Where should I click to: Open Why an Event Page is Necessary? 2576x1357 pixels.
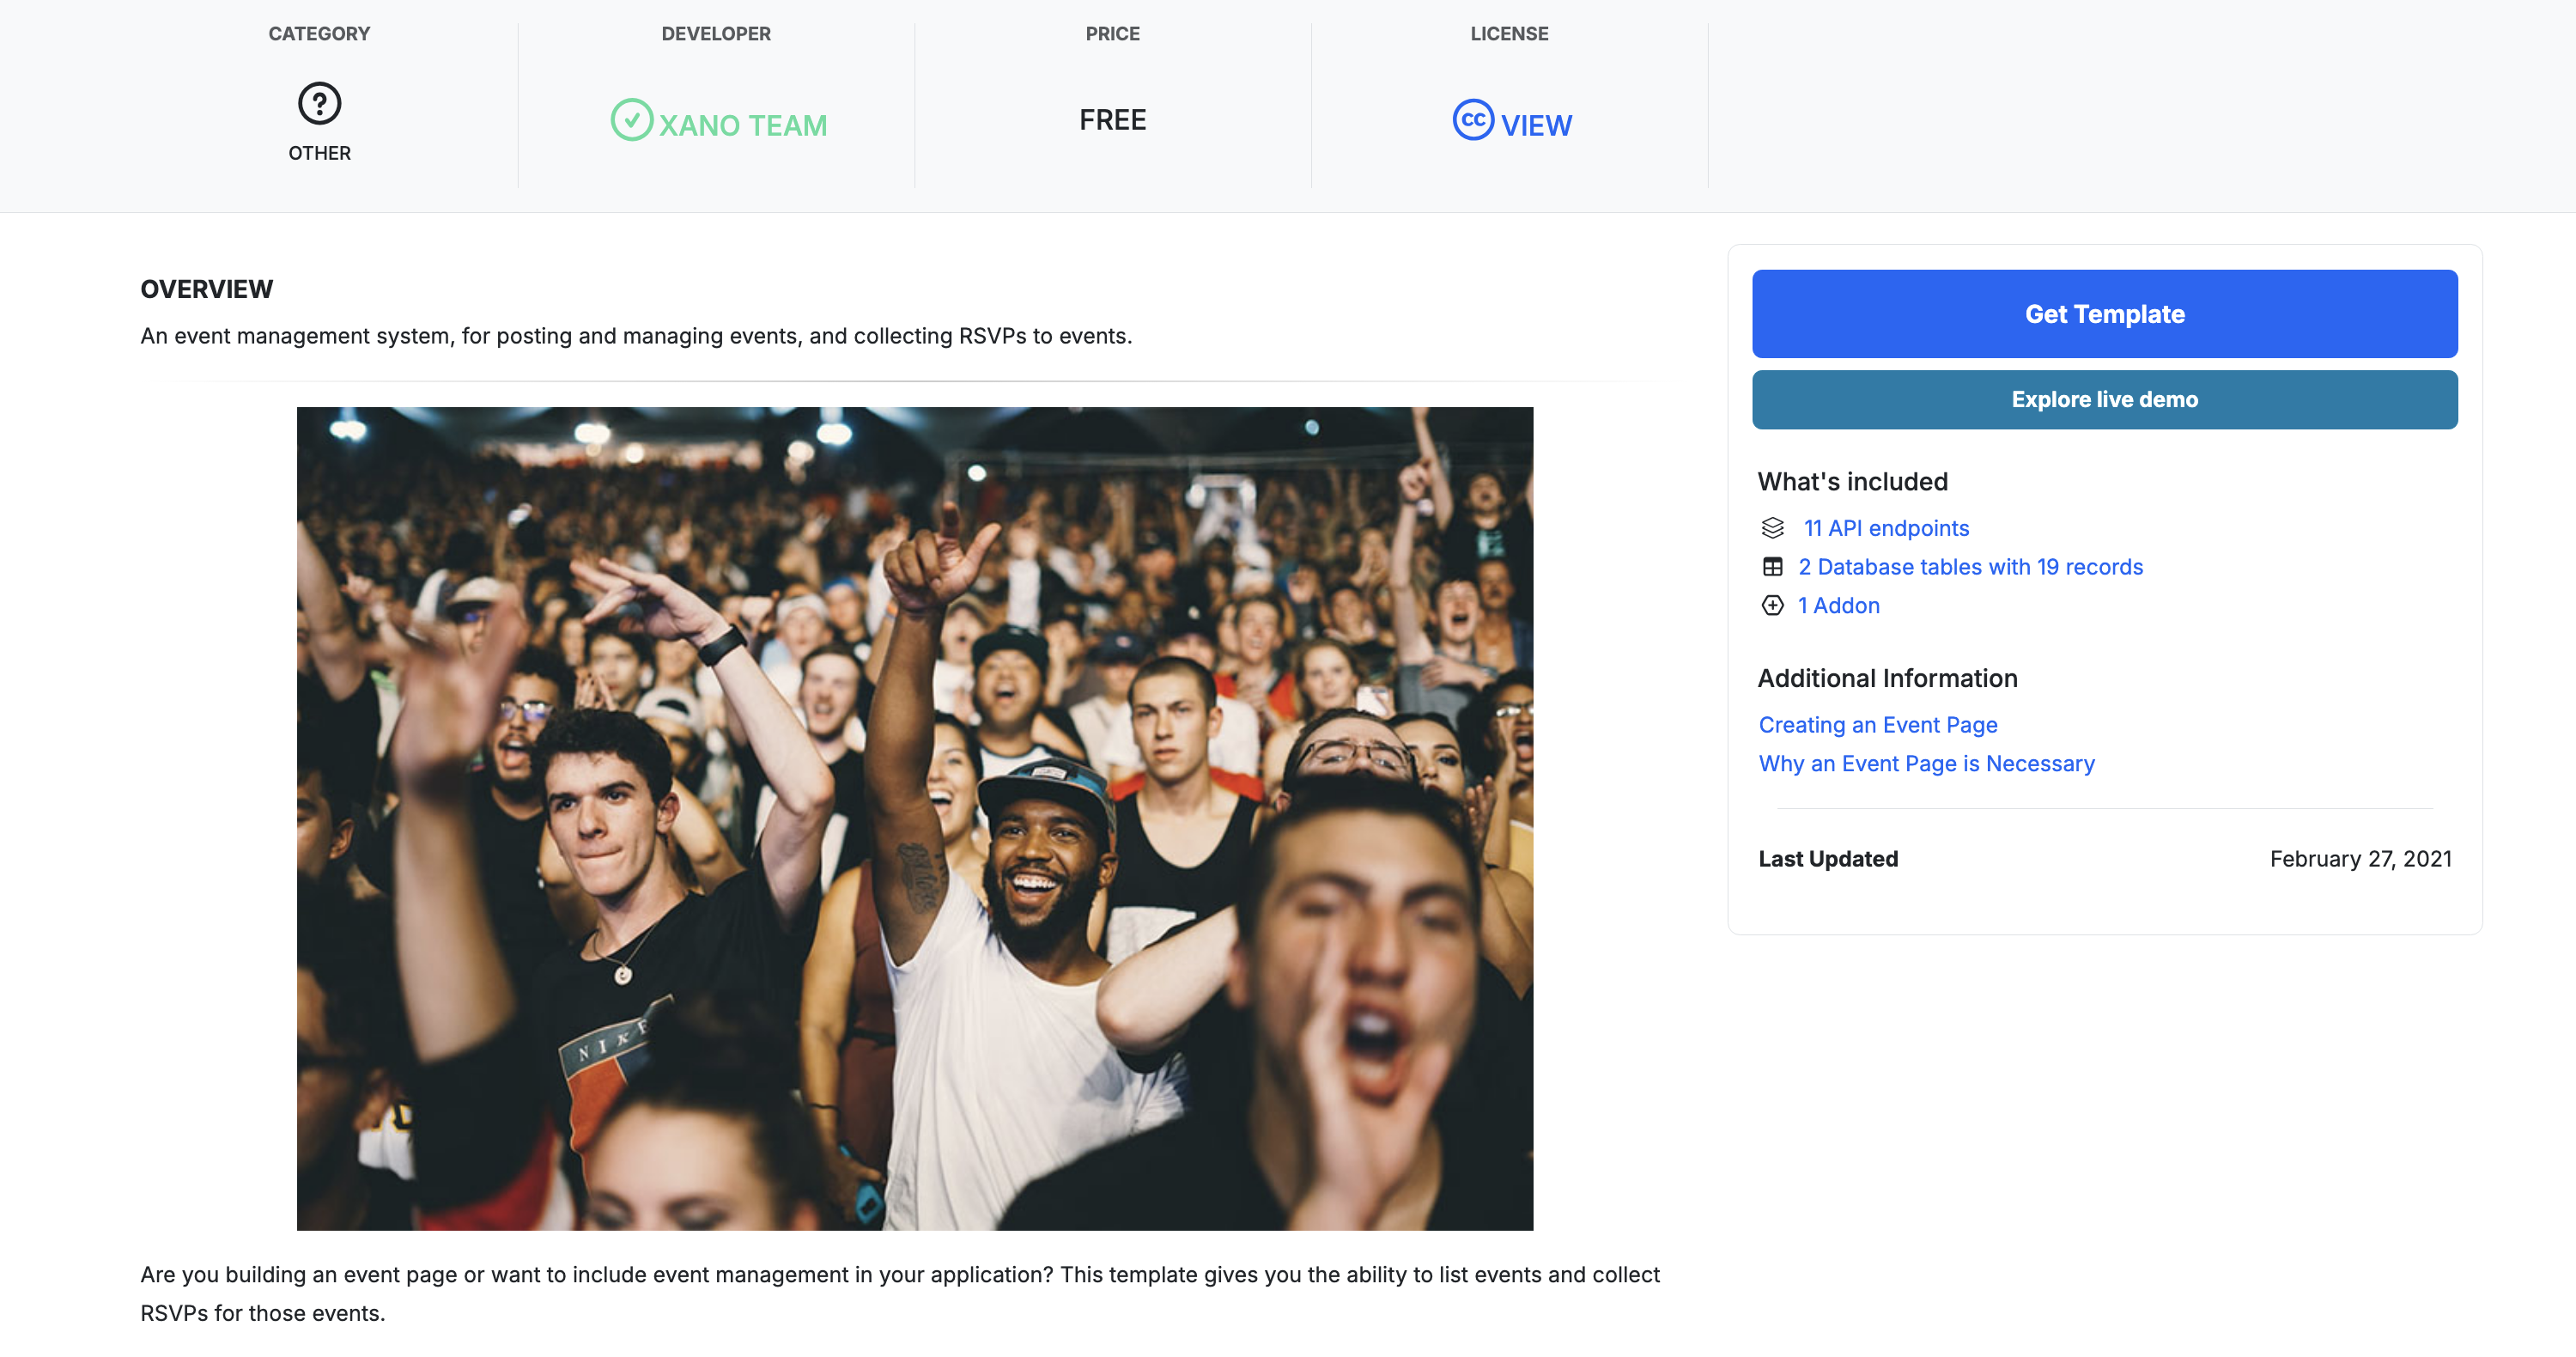pyautogui.click(x=1926, y=763)
